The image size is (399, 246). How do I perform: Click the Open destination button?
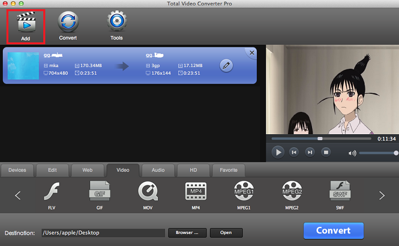[226, 232]
